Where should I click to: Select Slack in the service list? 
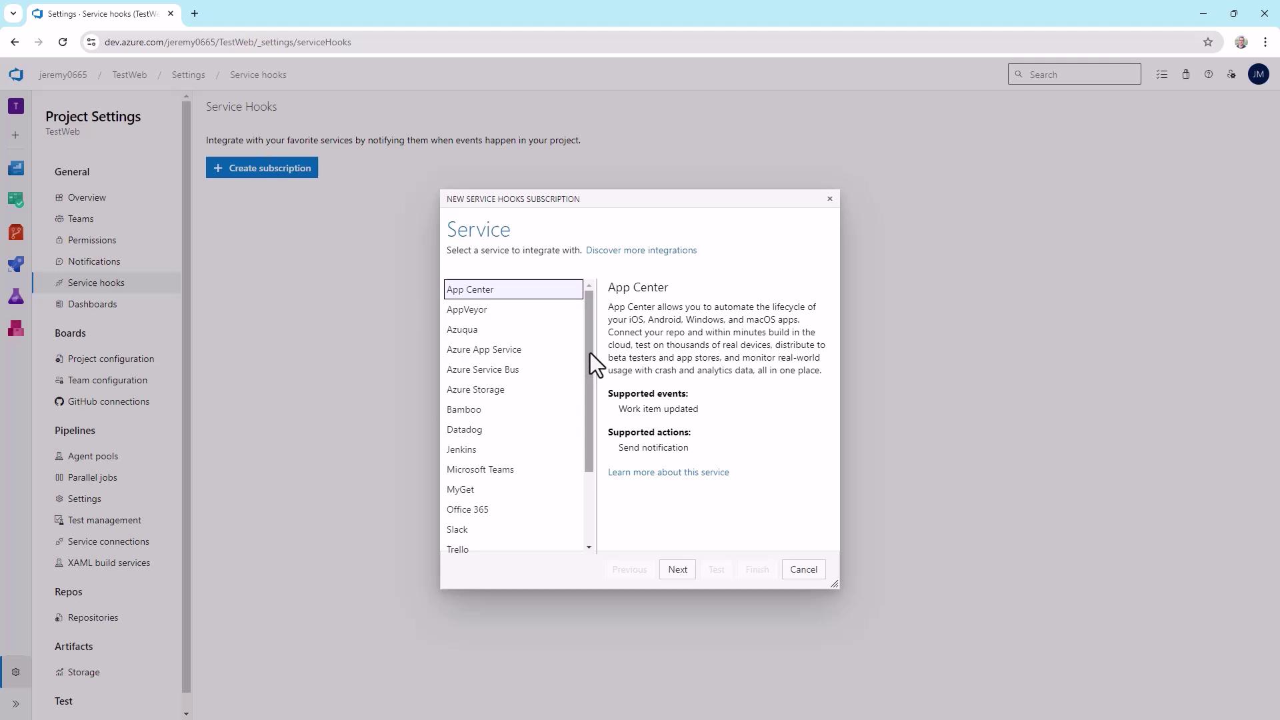click(x=457, y=529)
